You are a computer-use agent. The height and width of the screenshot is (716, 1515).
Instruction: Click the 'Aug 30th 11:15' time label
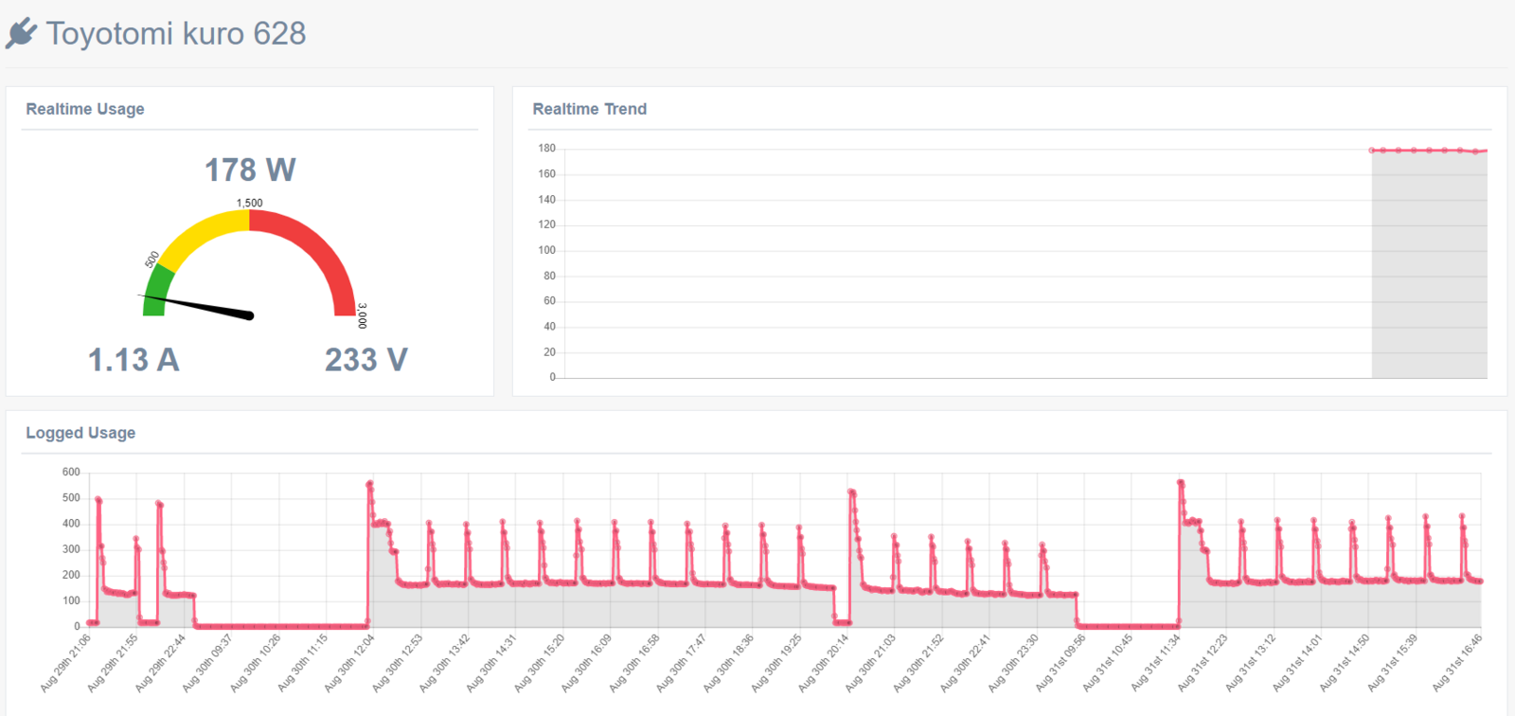(303, 663)
